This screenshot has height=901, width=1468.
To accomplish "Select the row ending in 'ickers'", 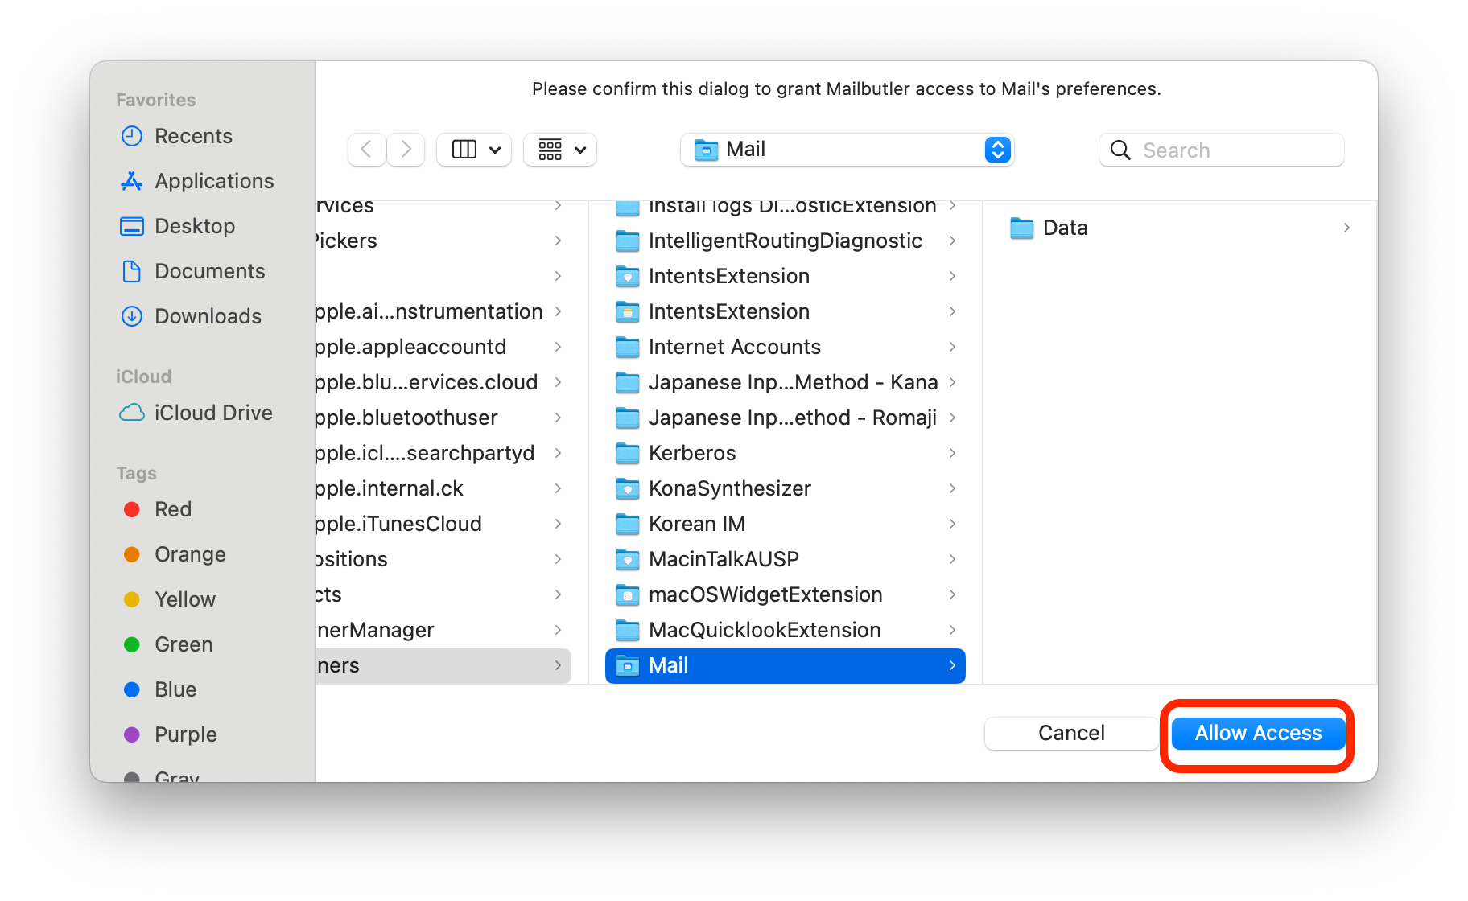I will [x=443, y=241].
